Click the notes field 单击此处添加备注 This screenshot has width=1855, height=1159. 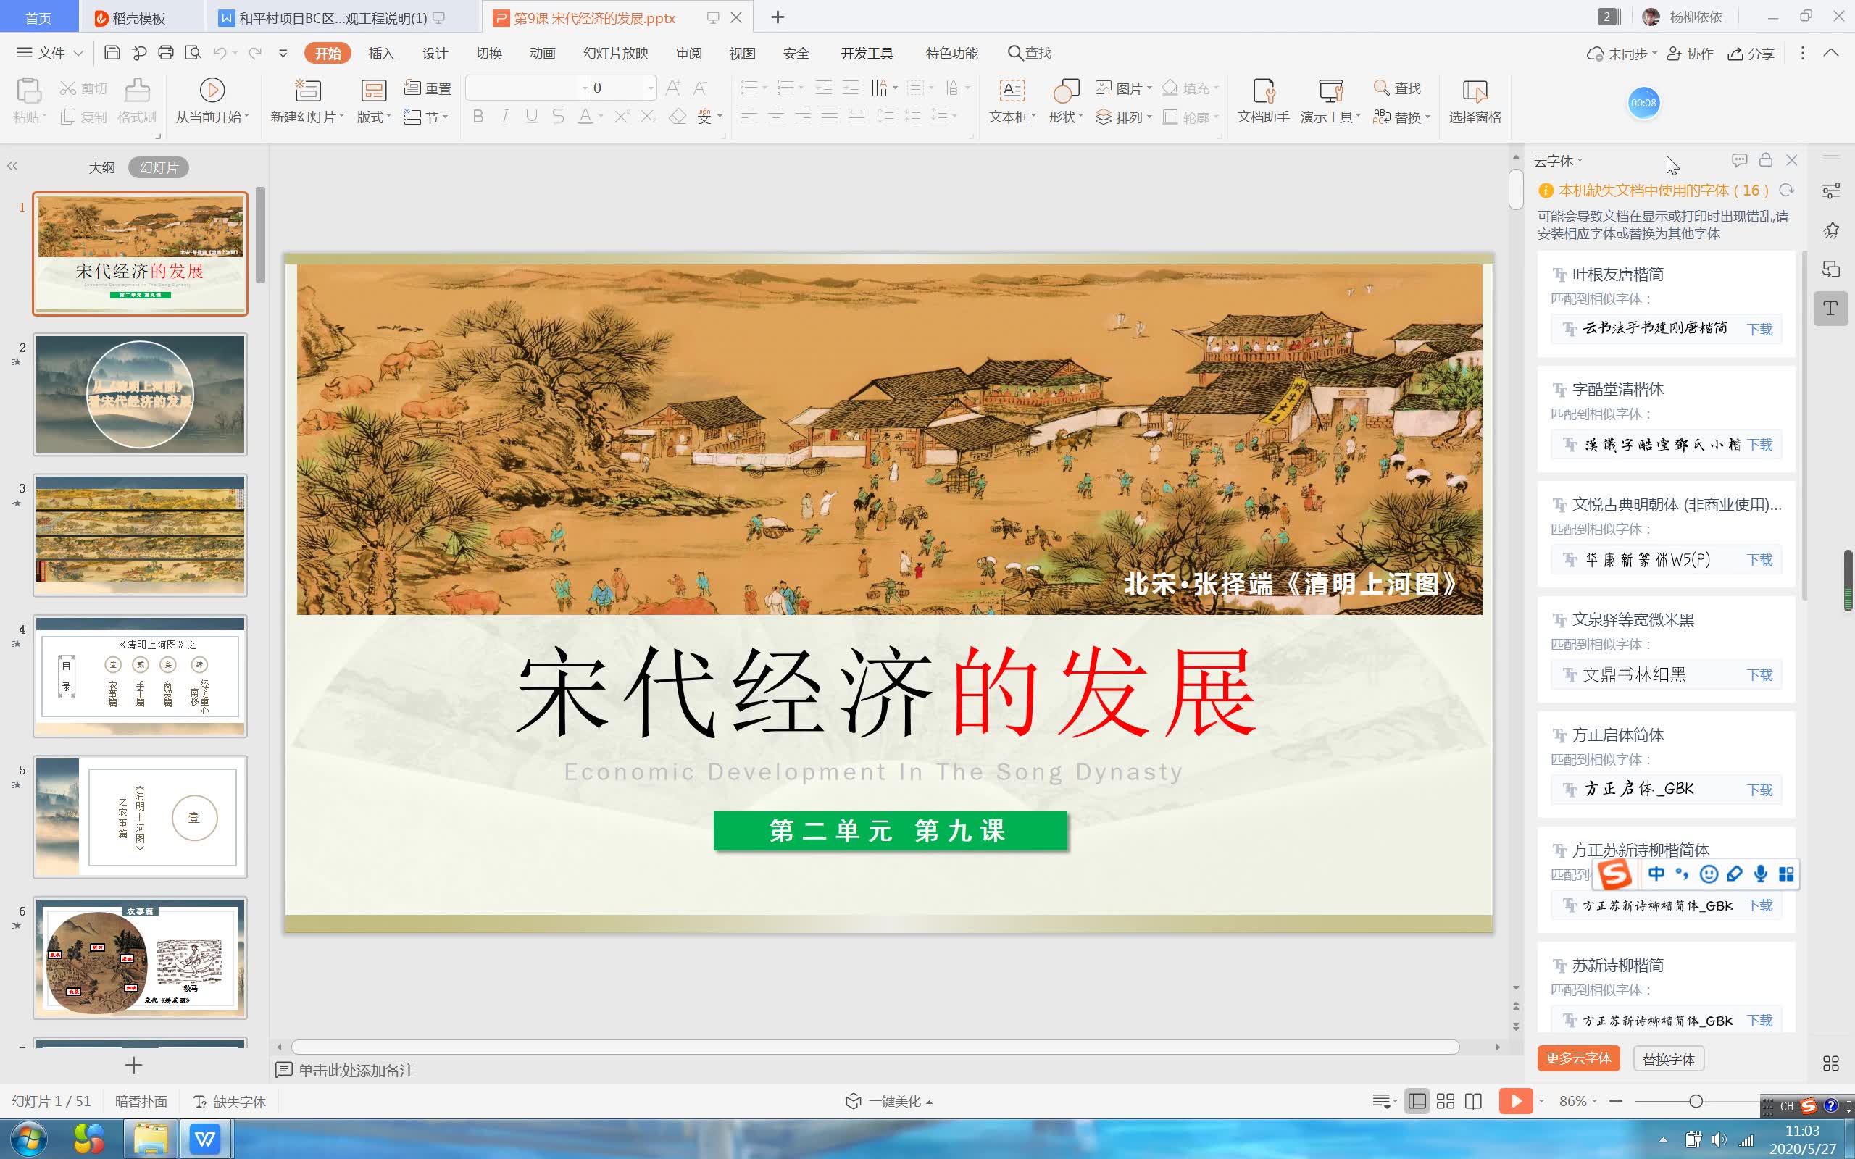tap(356, 1070)
